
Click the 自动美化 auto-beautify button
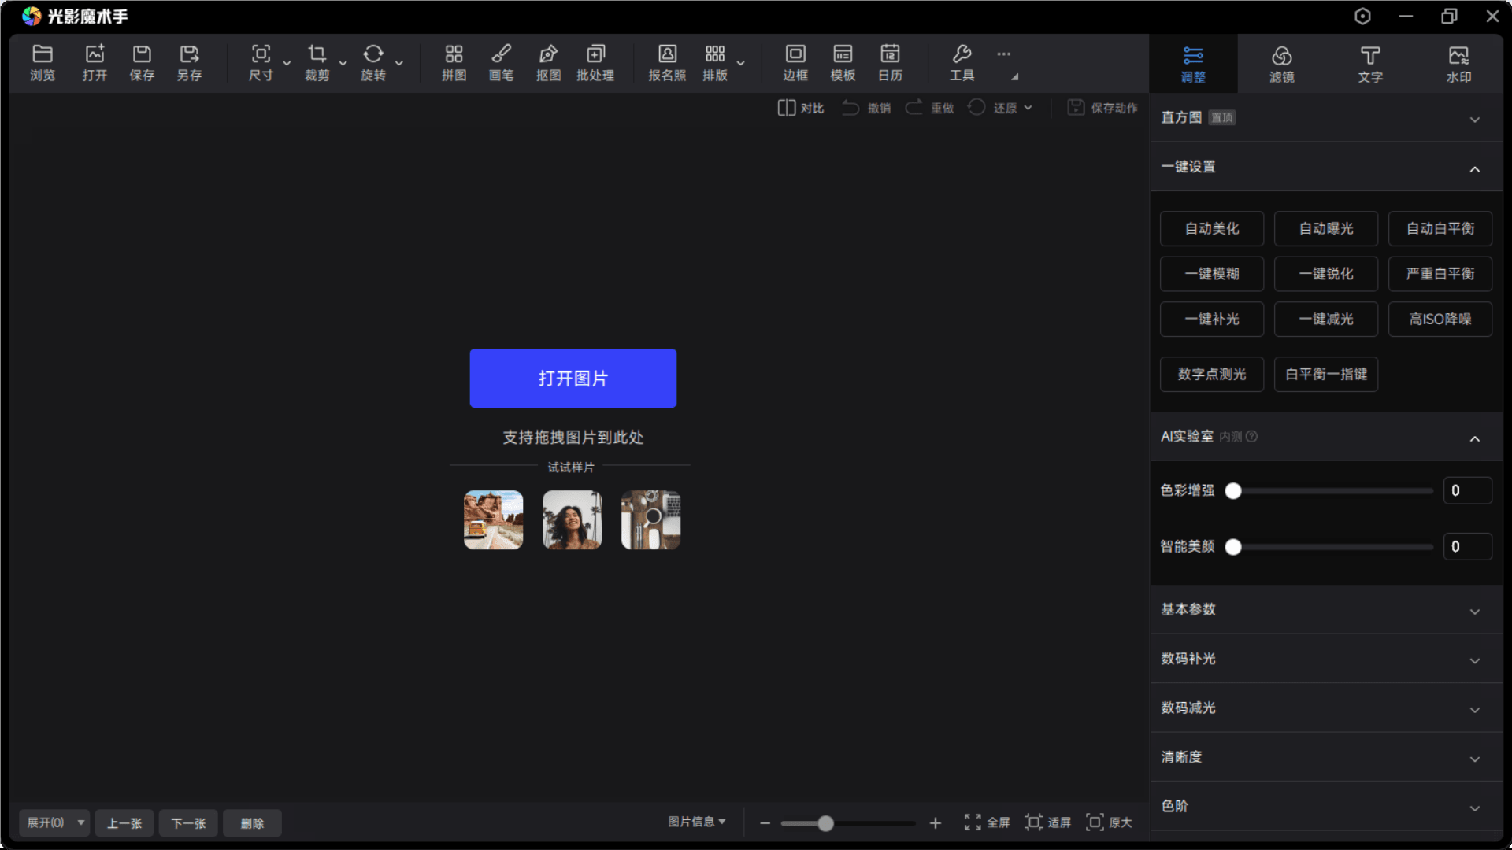coord(1211,228)
